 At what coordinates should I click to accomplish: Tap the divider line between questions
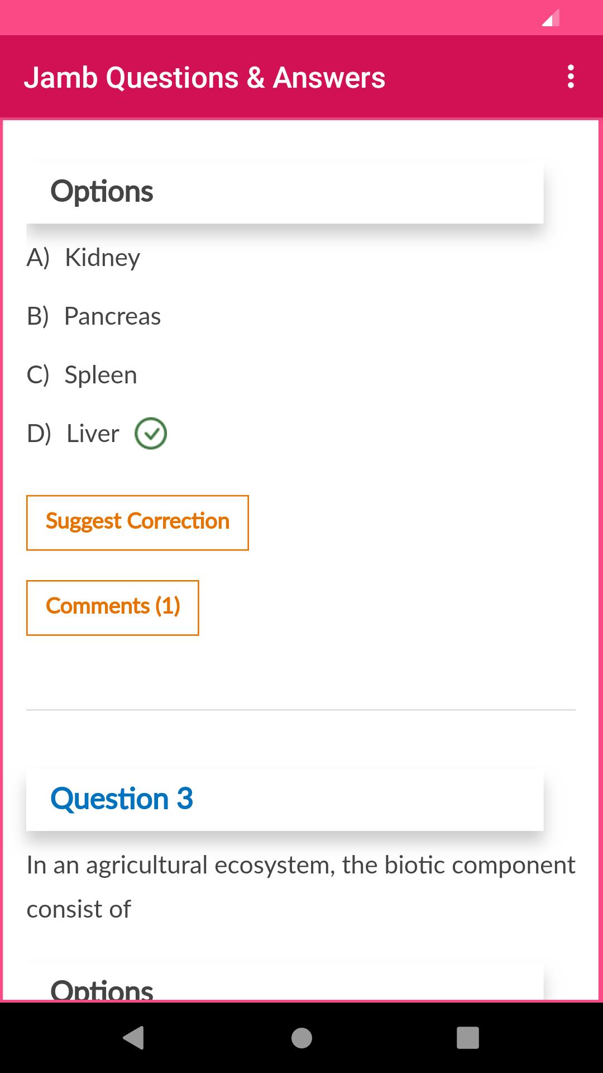(x=301, y=709)
